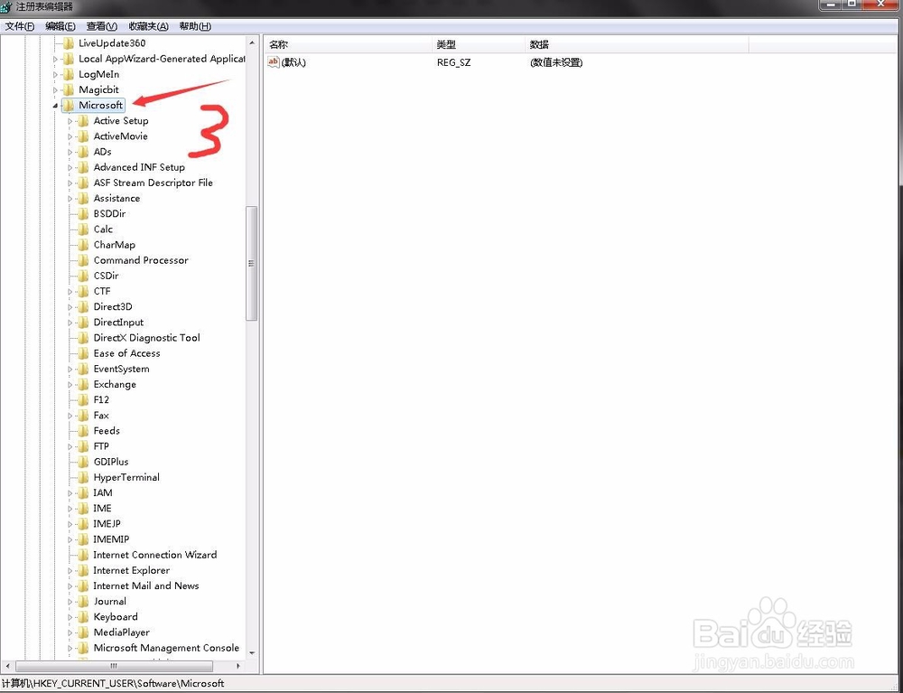Screen dimensions: 903x693
Task: Click the folder icon beside Command Processor
Action: [83, 260]
